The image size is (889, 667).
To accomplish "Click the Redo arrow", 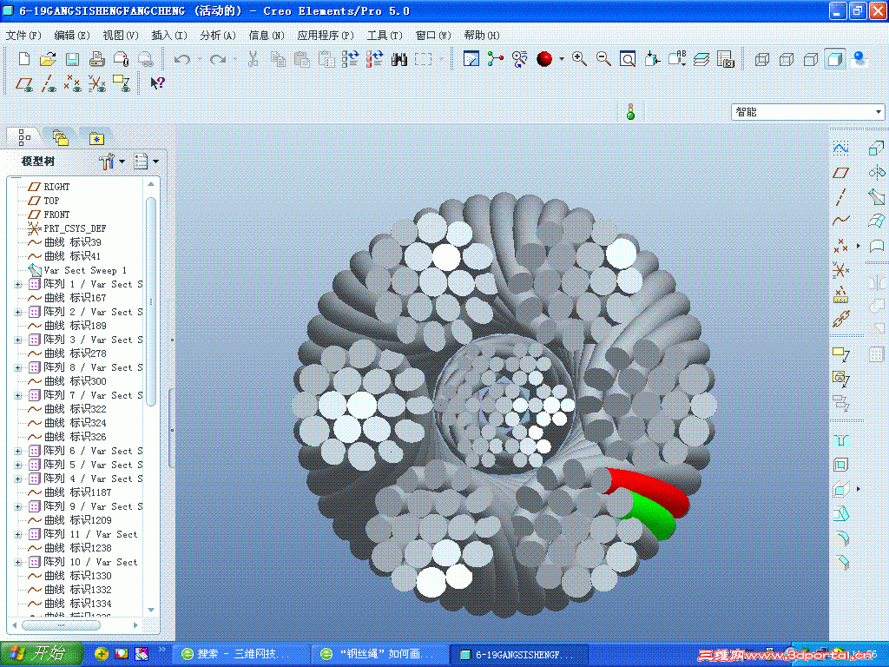I will click(218, 59).
